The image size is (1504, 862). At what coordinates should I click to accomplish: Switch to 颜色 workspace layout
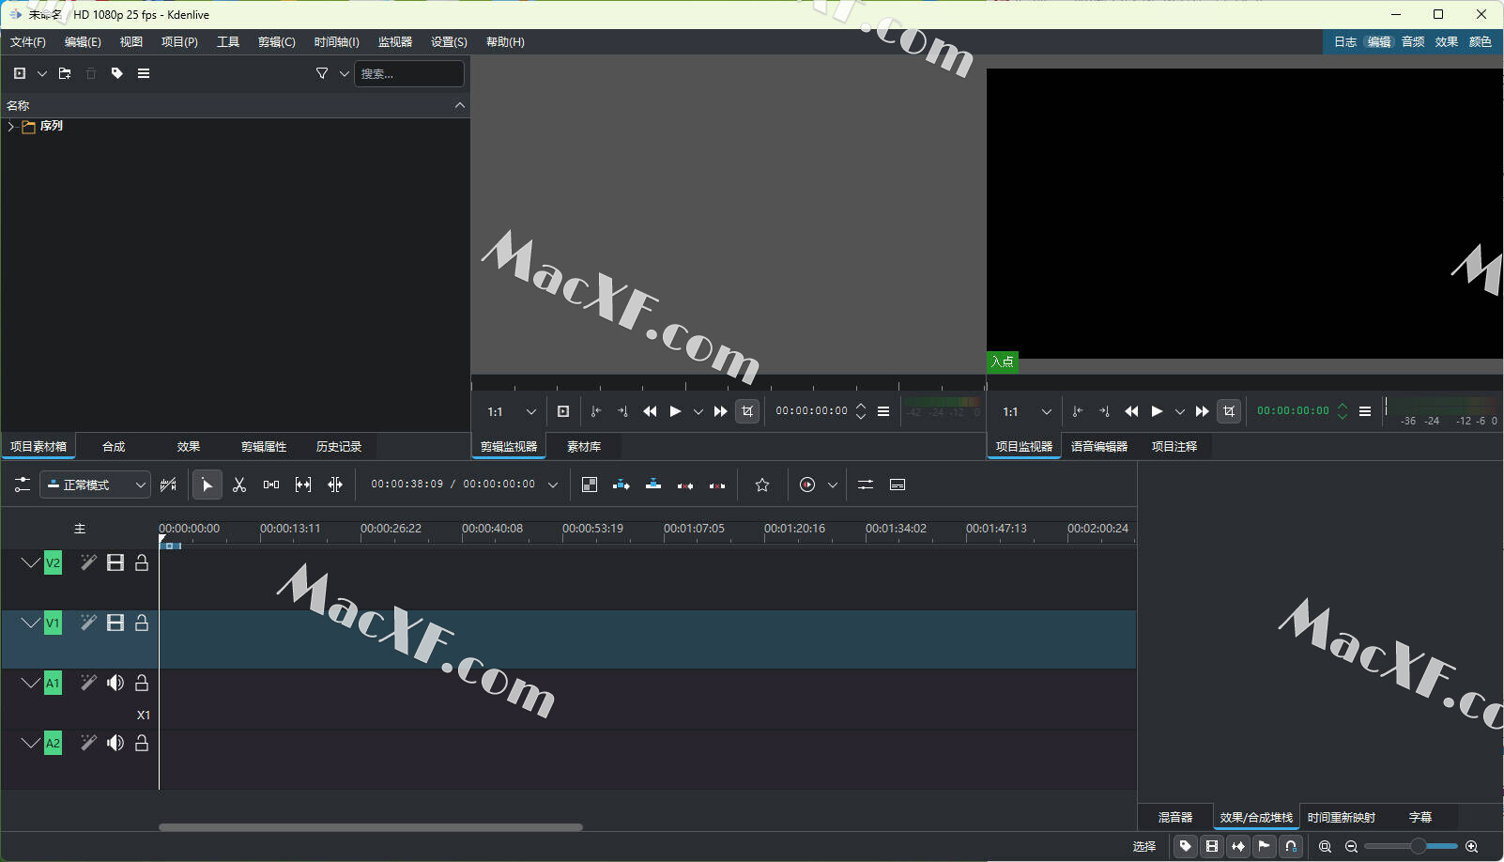tap(1481, 42)
